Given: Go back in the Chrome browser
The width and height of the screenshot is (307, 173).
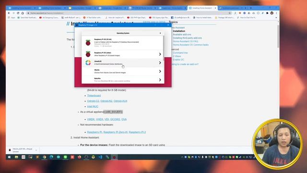Looking at the screenshot, I should coord(9,13).
